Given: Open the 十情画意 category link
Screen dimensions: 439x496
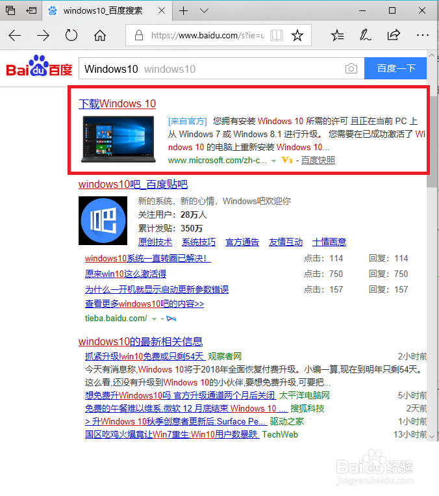Looking at the screenshot, I should pyautogui.click(x=329, y=242).
